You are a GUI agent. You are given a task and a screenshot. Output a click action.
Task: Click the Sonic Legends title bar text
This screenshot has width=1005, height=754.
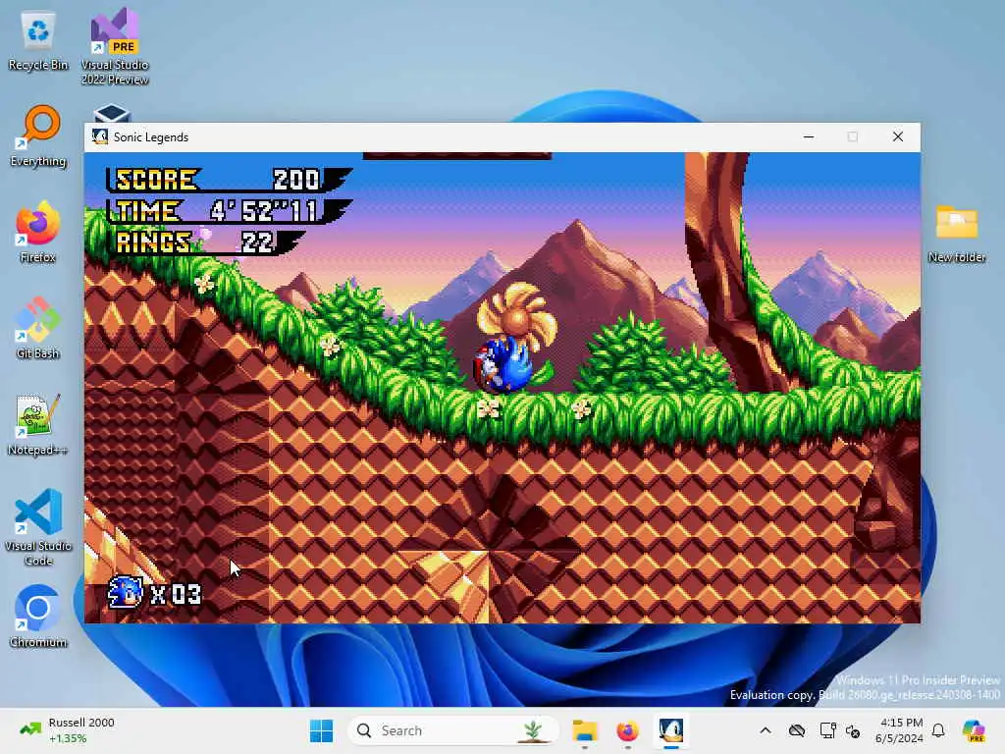150,137
